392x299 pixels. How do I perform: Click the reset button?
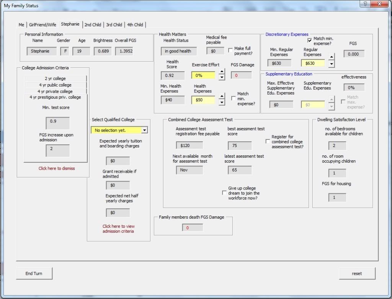pos(357,273)
